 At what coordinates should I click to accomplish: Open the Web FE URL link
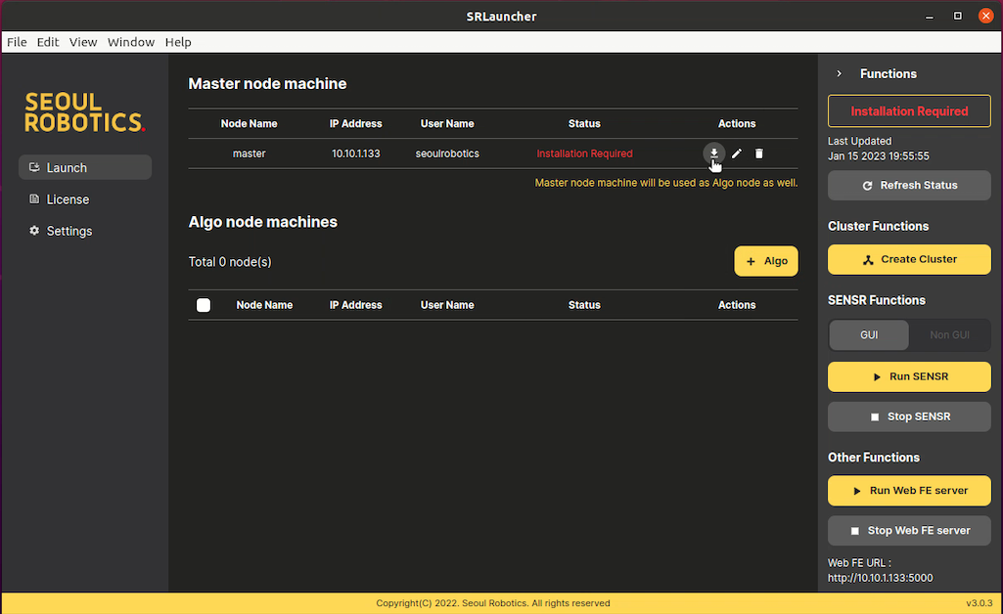point(880,577)
